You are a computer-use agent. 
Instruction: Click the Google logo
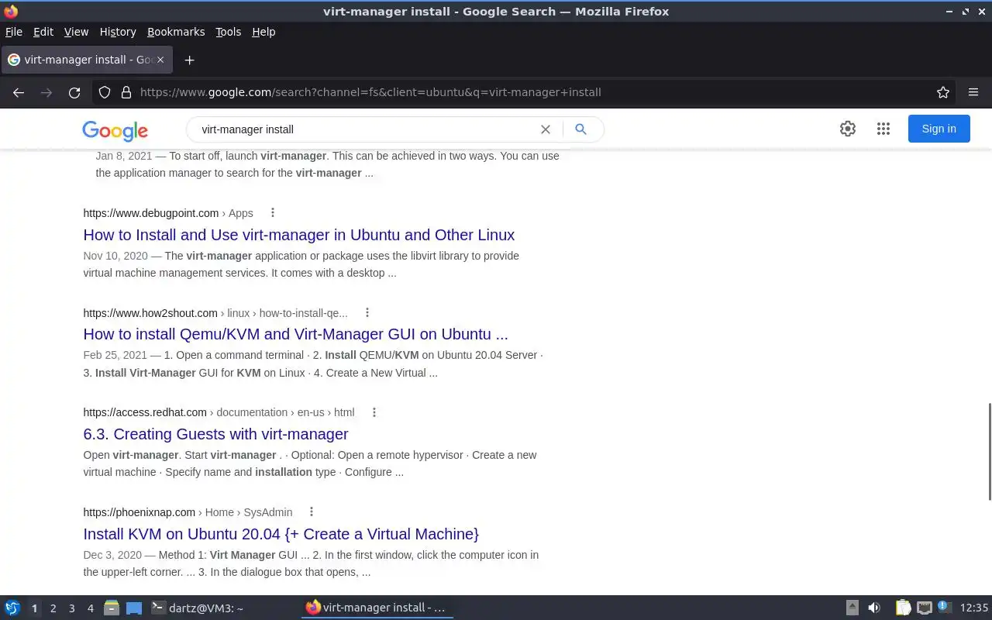point(115,131)
